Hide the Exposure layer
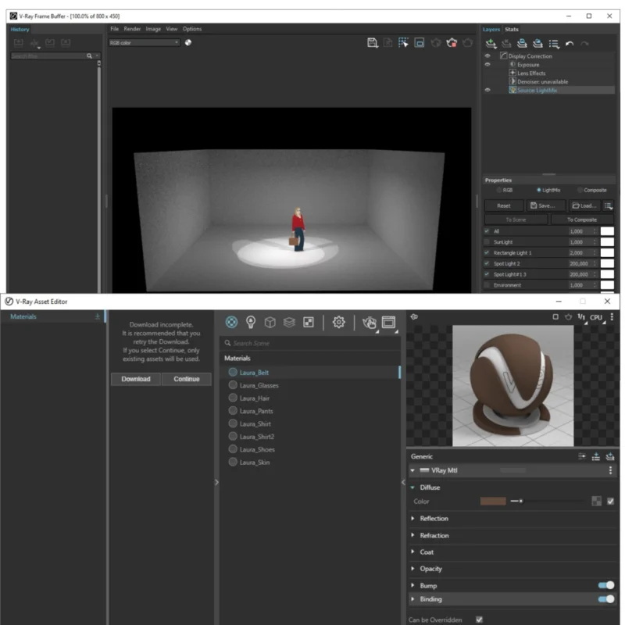The width and height of the screenshot is (625, 625). [488, 64]
